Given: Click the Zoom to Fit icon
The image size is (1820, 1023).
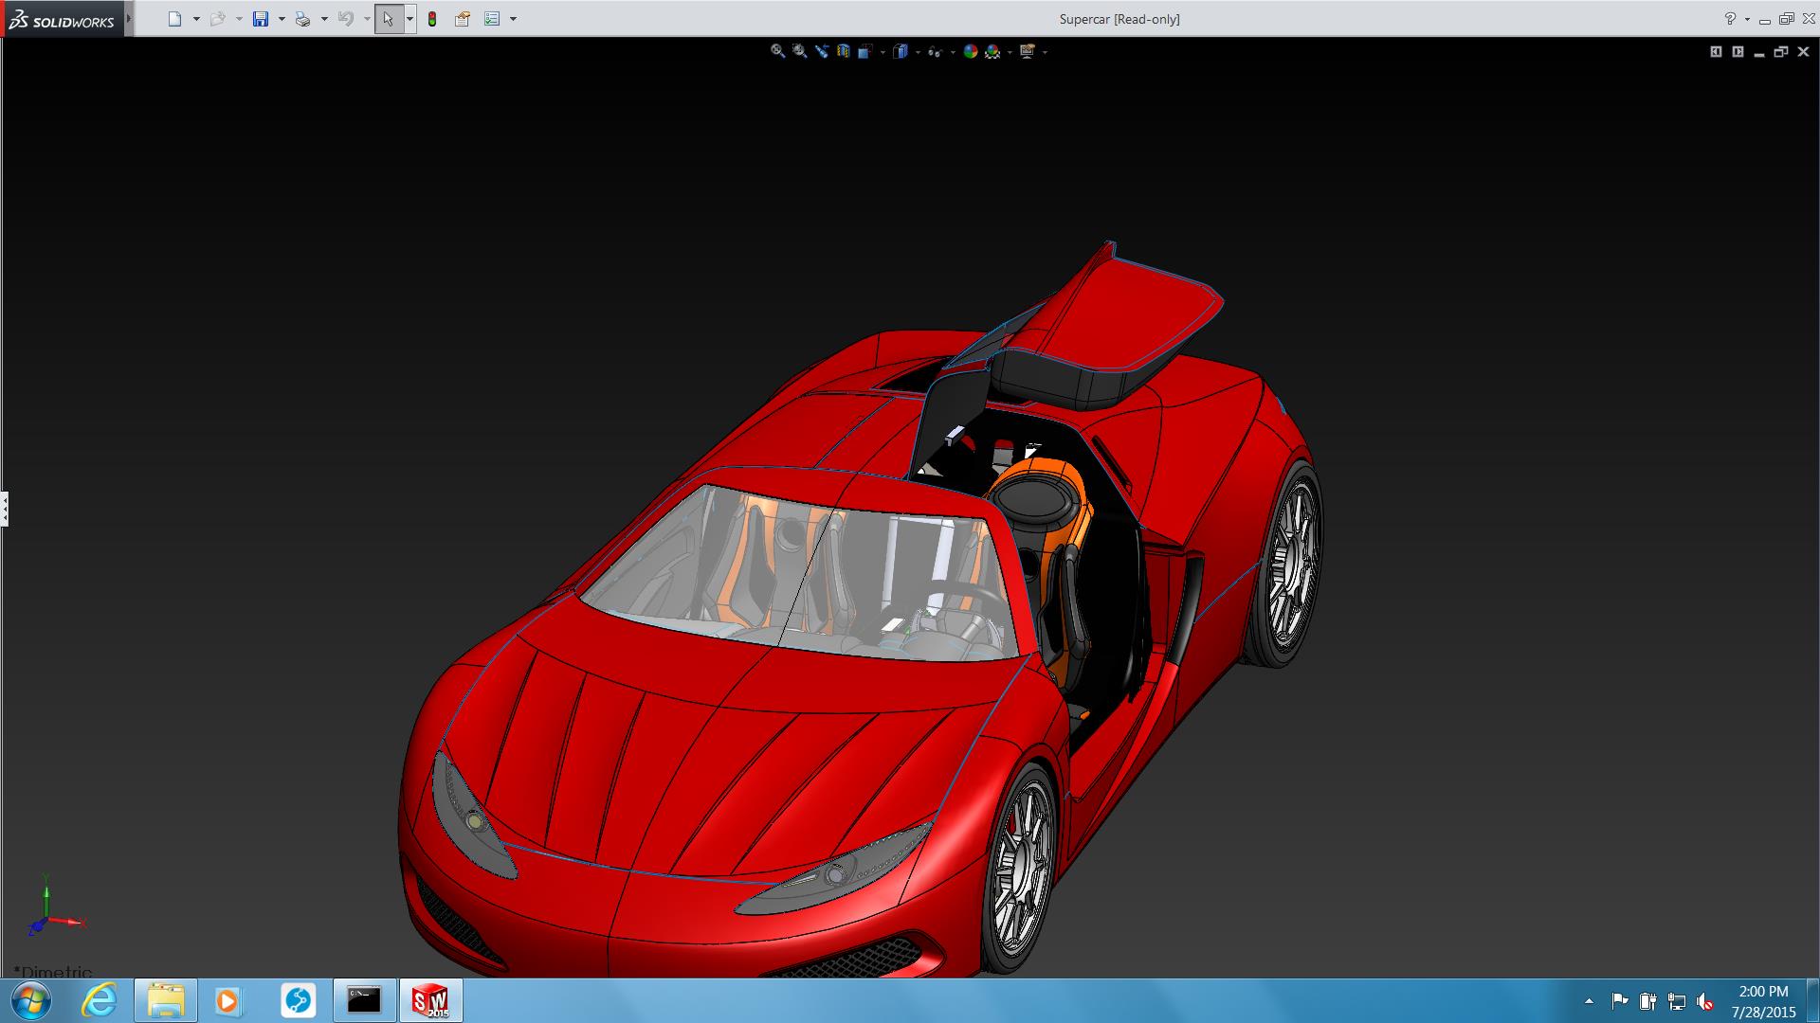Looking at the screenshot, I should tap(777, 52).
